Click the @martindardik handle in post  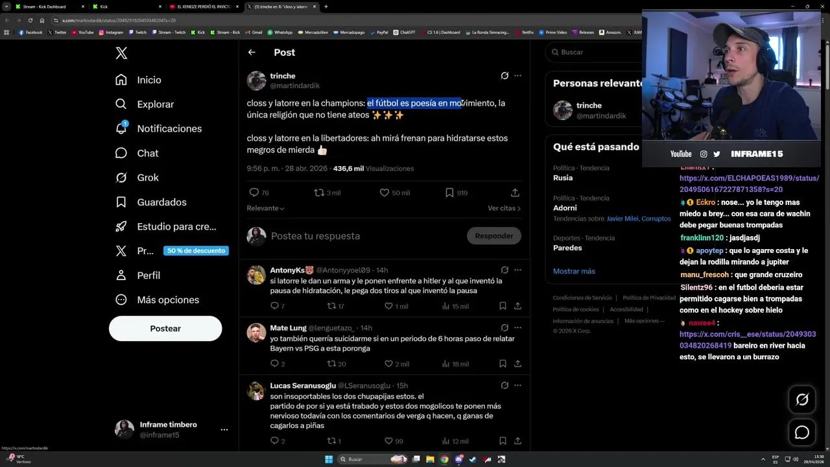tap(295, 86)
